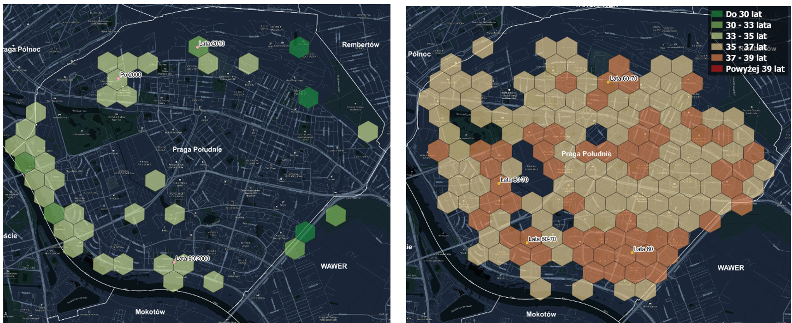
Task: Click the yellow marker at leftmost Lata 60-70
Action: click(499, 183)
